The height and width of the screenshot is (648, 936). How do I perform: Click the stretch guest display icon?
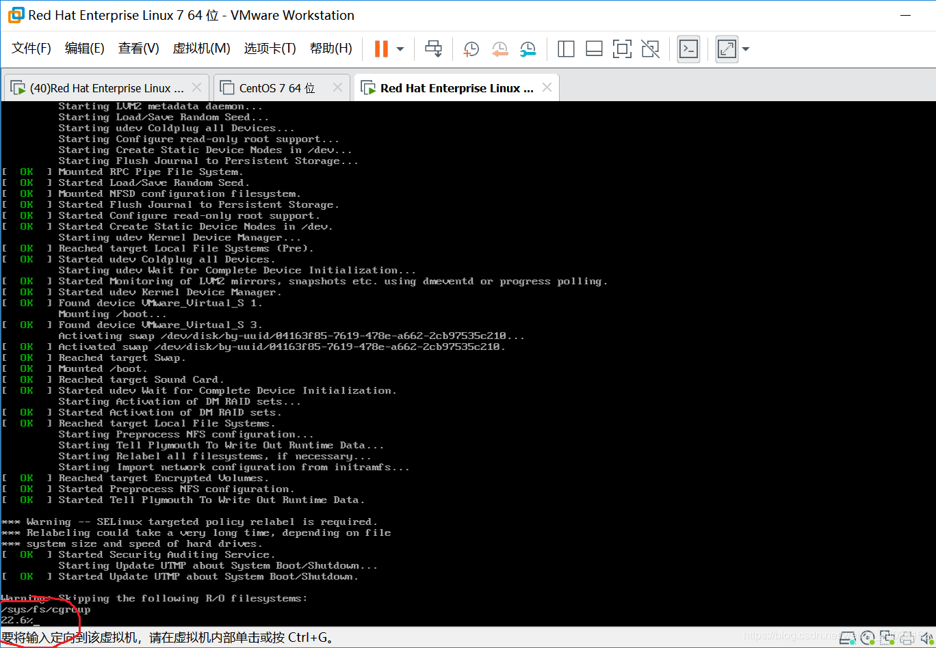coord(727,49)
